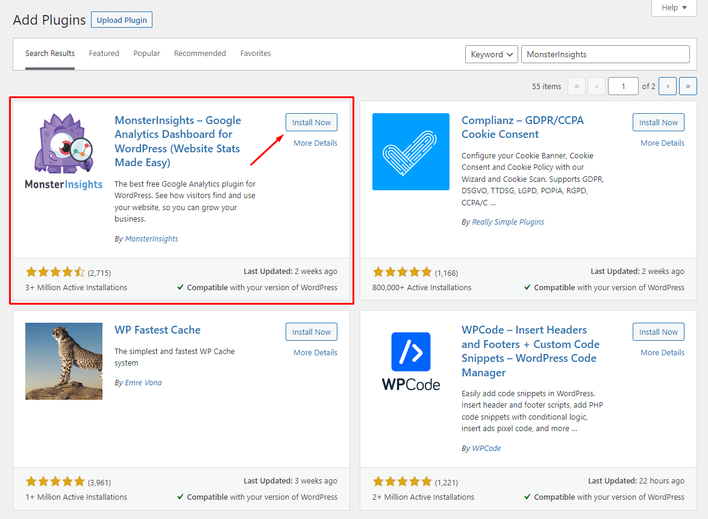Image resolution: width=708 pixels, height=519 pixels.
Task: Open the Recommended tab
Action: coord(200,53)
